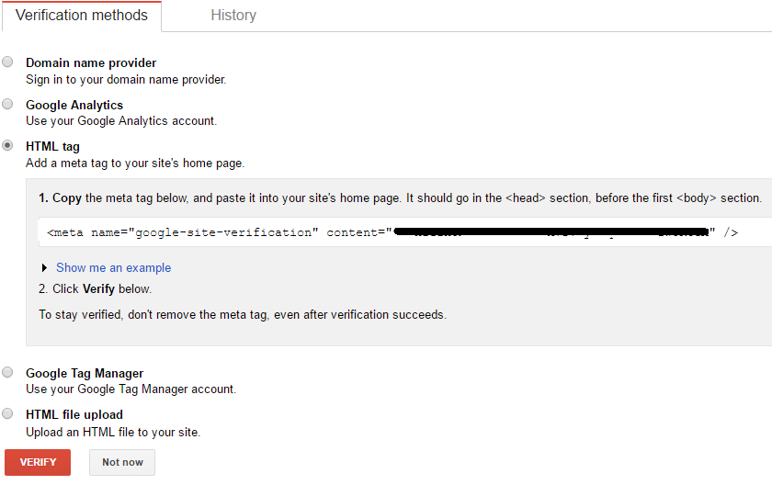Click the 'Domain name provider' heading text
Viewport: 772px width, 485px height.
[x=91, y=63]
